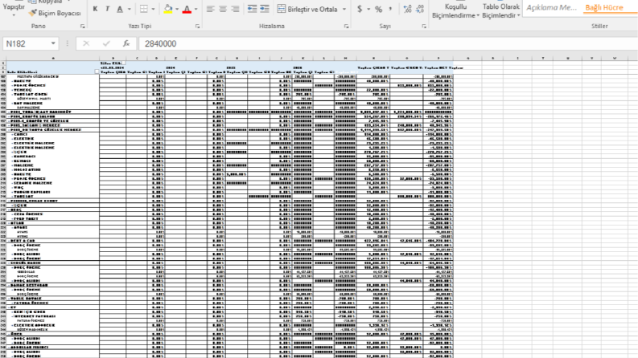
Task: Confirm formula entry with checkmark icon
Action: point(107,43)
